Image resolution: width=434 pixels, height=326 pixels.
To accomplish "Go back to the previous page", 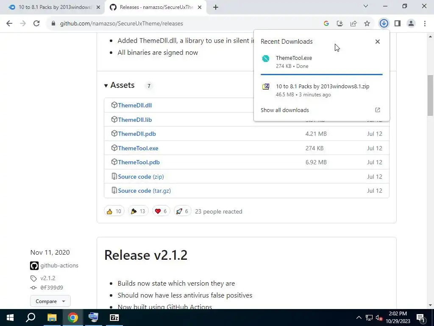I will tap(9, 24).
